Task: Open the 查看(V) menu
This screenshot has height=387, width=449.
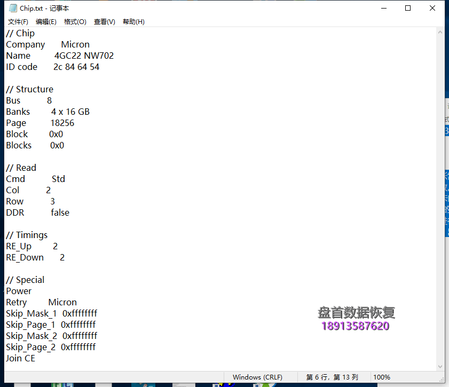Action: click(x=105, y=22)
